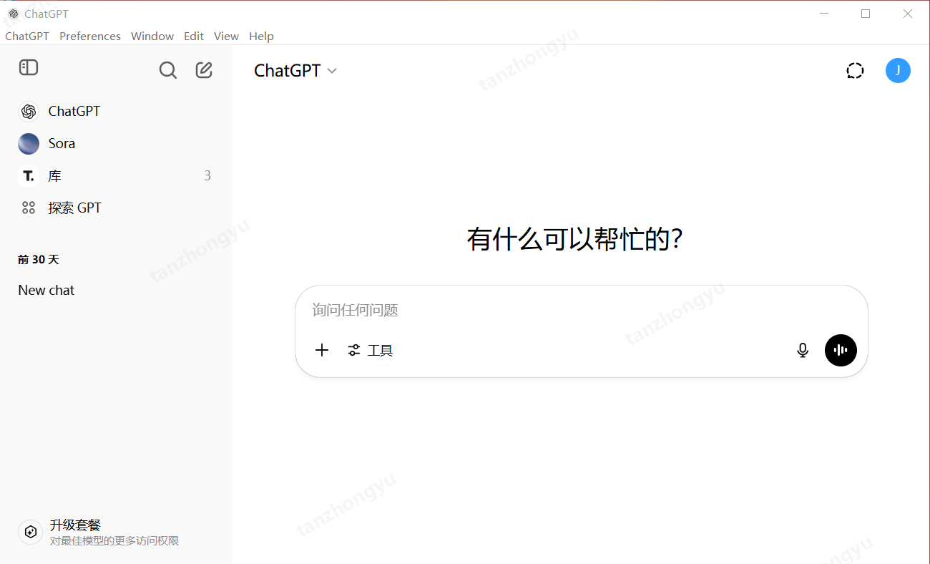The width and height of the screenshot is (930, 564).
Task: Open the 工具 tools button
Action: pos(371,350)
